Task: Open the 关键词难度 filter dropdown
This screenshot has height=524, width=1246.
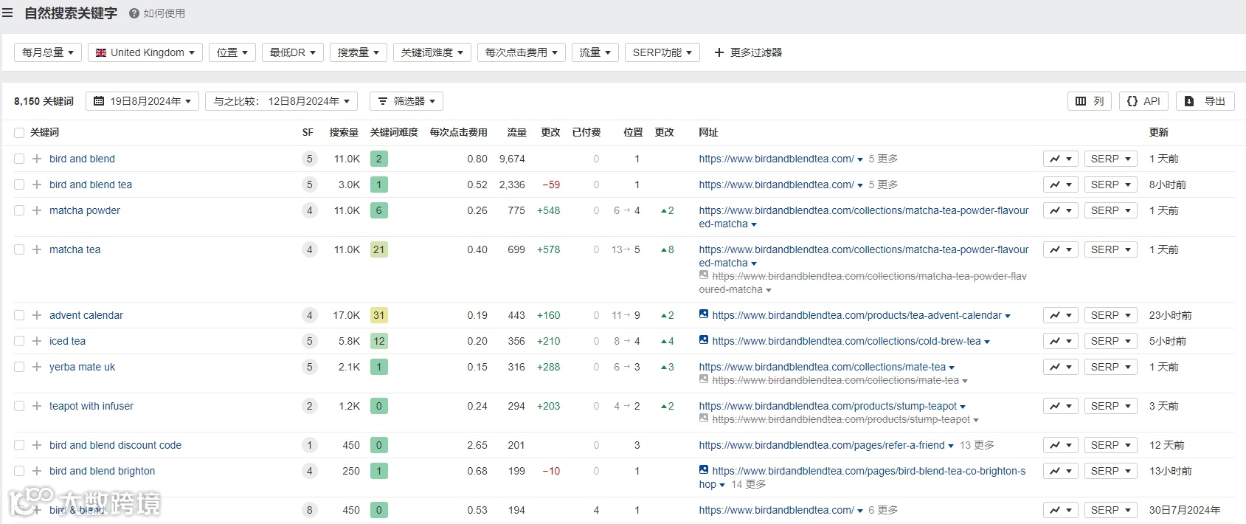Action: point(432,52)
